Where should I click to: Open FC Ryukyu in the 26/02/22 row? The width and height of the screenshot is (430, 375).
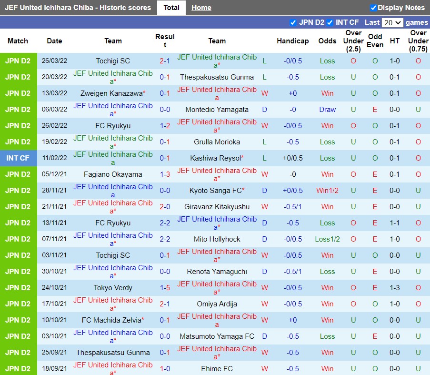point(113,126)
